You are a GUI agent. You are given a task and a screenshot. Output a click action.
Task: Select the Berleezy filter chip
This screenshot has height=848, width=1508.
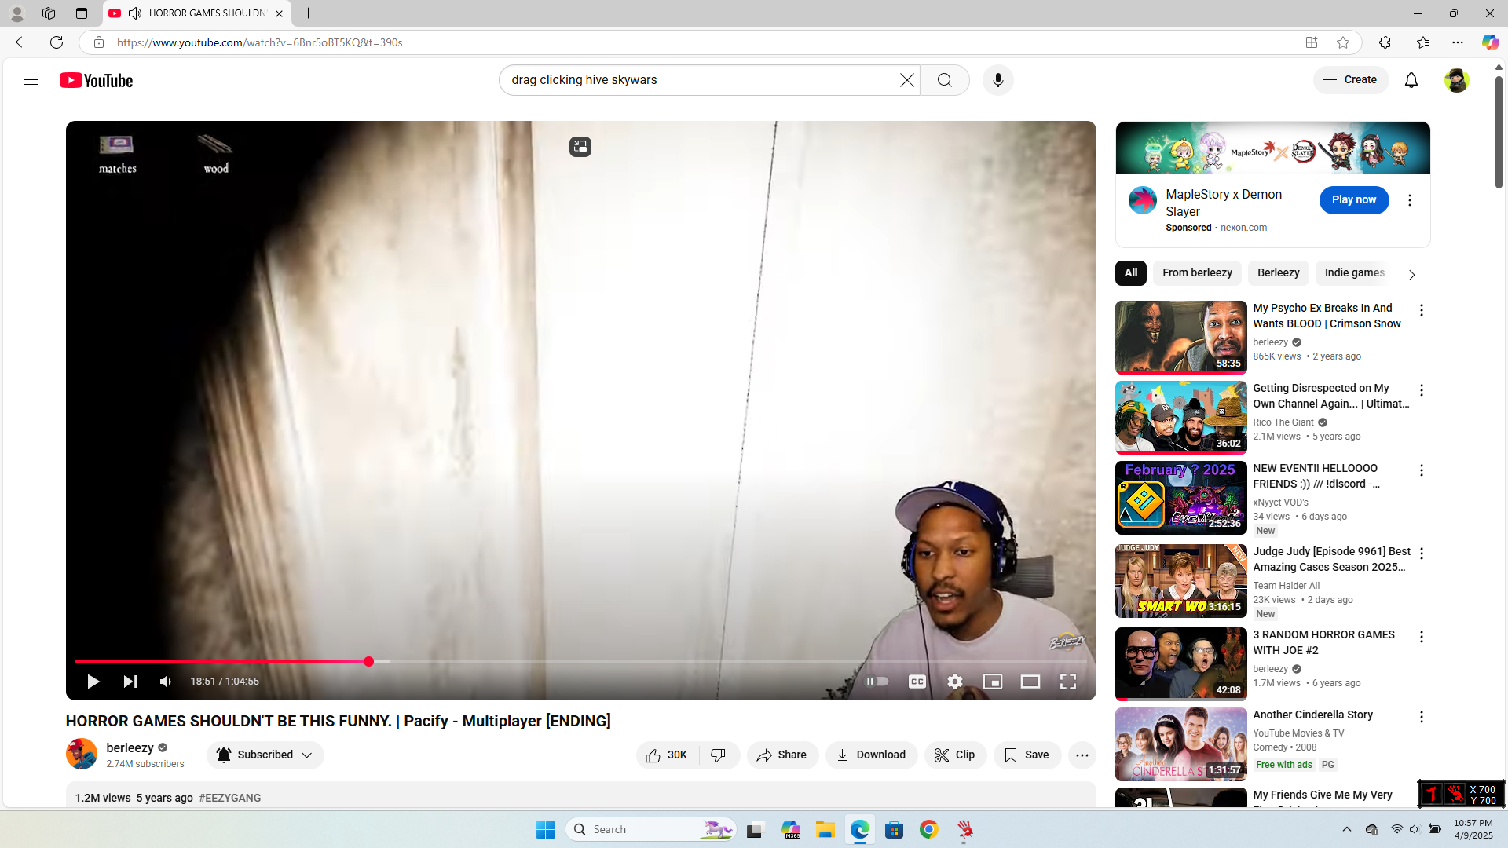coord(1278,273)
